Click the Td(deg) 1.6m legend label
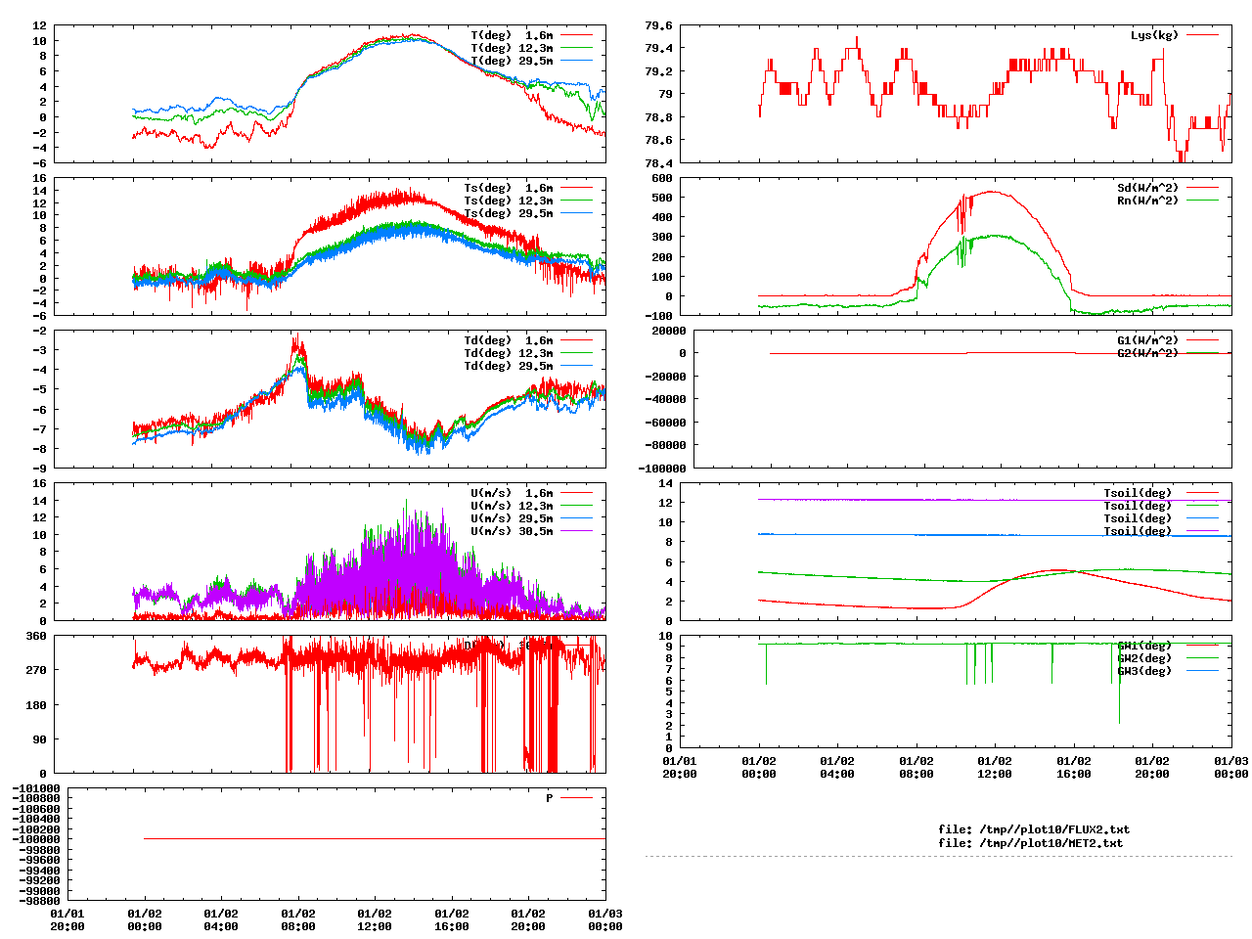The image size is (1252, 939). point(508,340)
